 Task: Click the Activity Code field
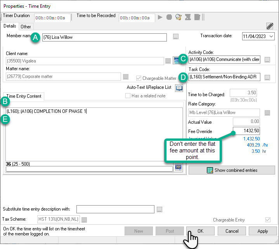coord(224,59)
